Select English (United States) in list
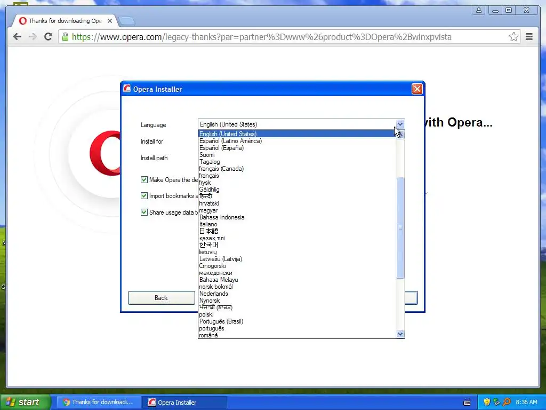Screen dimensions: 546x410 [297, 134]
